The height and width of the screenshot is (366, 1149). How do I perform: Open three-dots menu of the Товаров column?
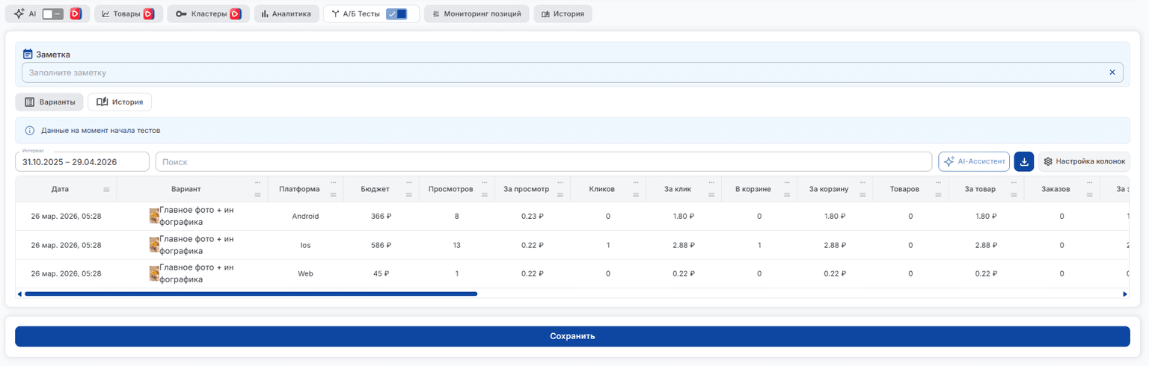[939, 182]
